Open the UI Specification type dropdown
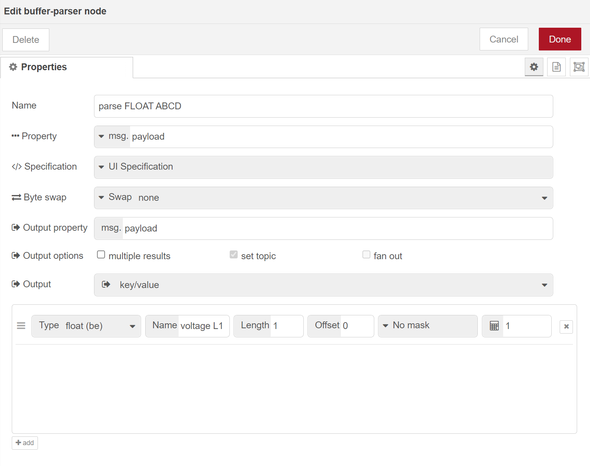 [x=323, y=167]
